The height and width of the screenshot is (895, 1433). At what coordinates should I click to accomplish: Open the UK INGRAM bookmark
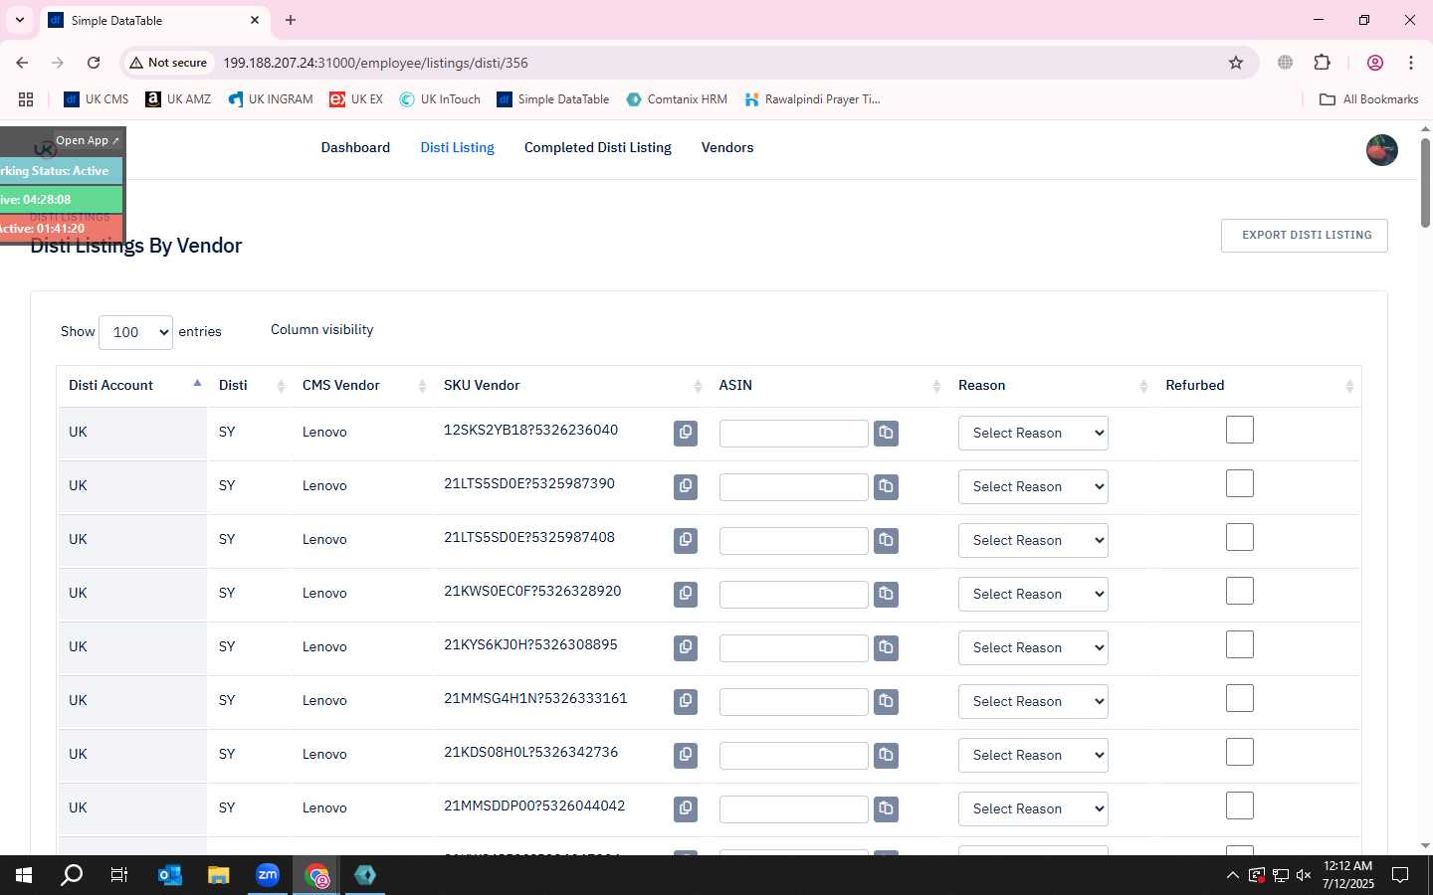(271, 99)
